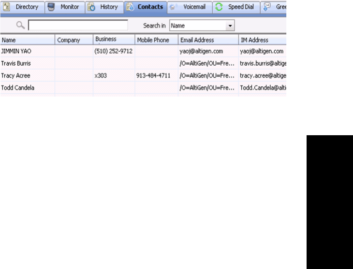
Task: Click Tracy Acree's Email Address cell
Action: 208,75
